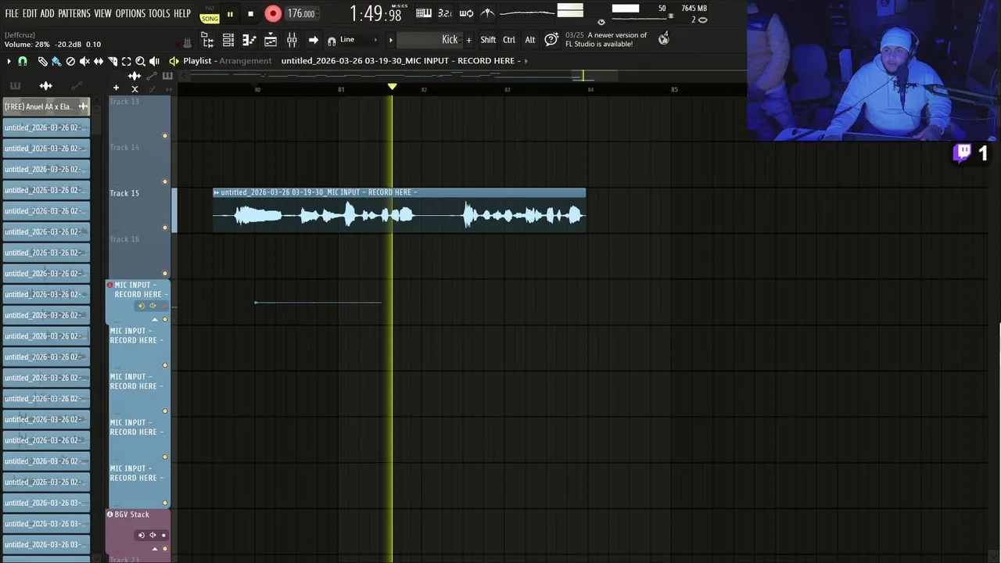The width and height of the screenshot is (1001, 563).
Task: Toggle the countdown before recording icon
Action: click(x=445, y=13)
